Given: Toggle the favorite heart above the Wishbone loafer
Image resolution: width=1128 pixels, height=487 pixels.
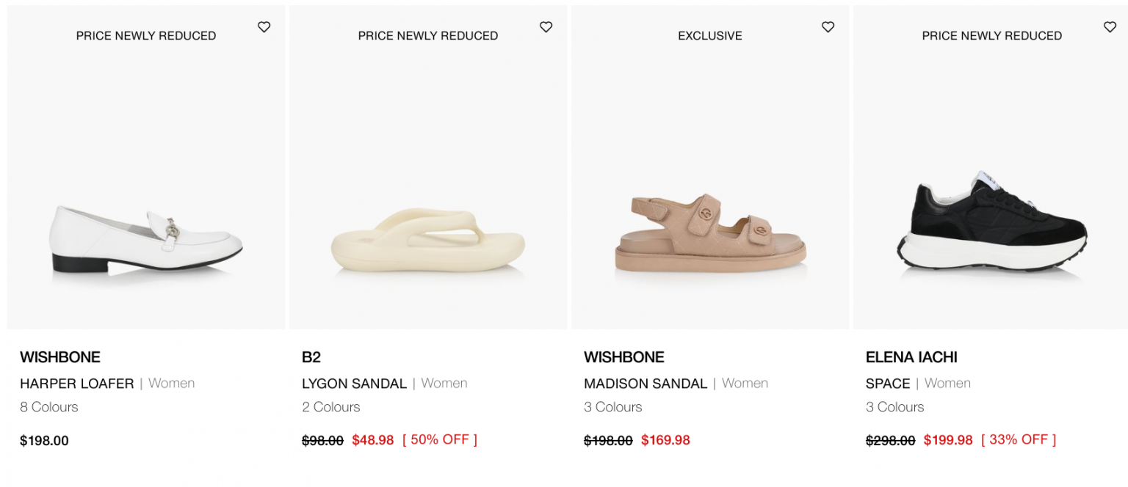Looking at the screenshot, I should coord(264,26).
